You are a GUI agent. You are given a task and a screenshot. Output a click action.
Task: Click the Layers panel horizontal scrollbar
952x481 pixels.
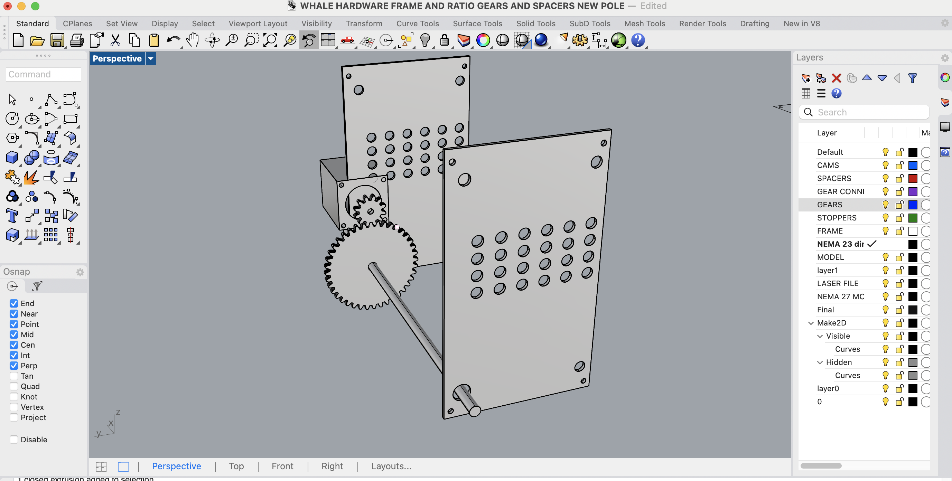pos(821,466)
